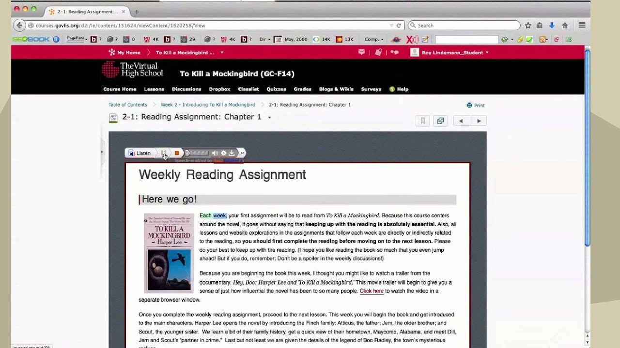Pause the ReadSpeaker audio playback
Image resolution: width=620 pixels, height=348 pixels.
[x=164, y=153]
